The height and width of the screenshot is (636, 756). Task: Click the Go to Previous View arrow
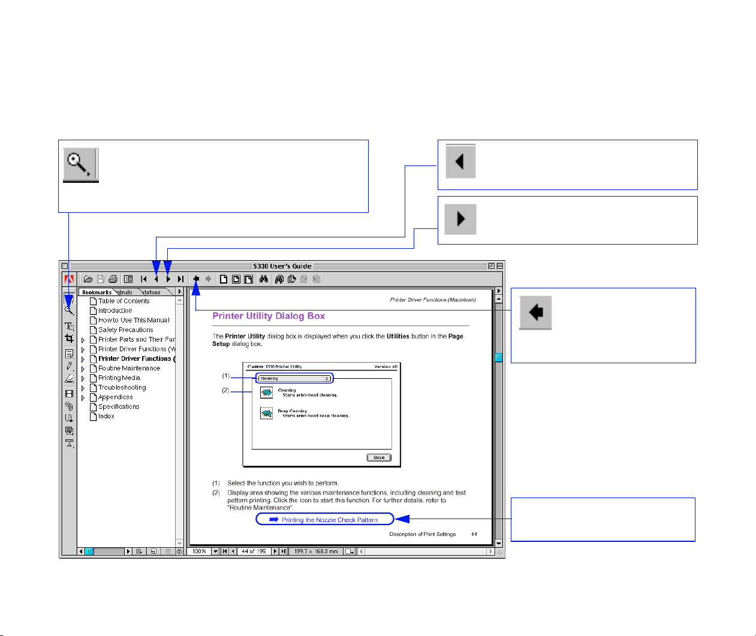tap(196, 279)
